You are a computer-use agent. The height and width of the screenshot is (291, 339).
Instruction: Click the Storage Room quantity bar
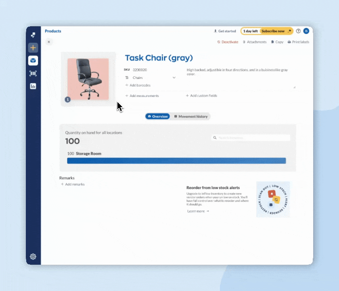(x=177, y=160)
